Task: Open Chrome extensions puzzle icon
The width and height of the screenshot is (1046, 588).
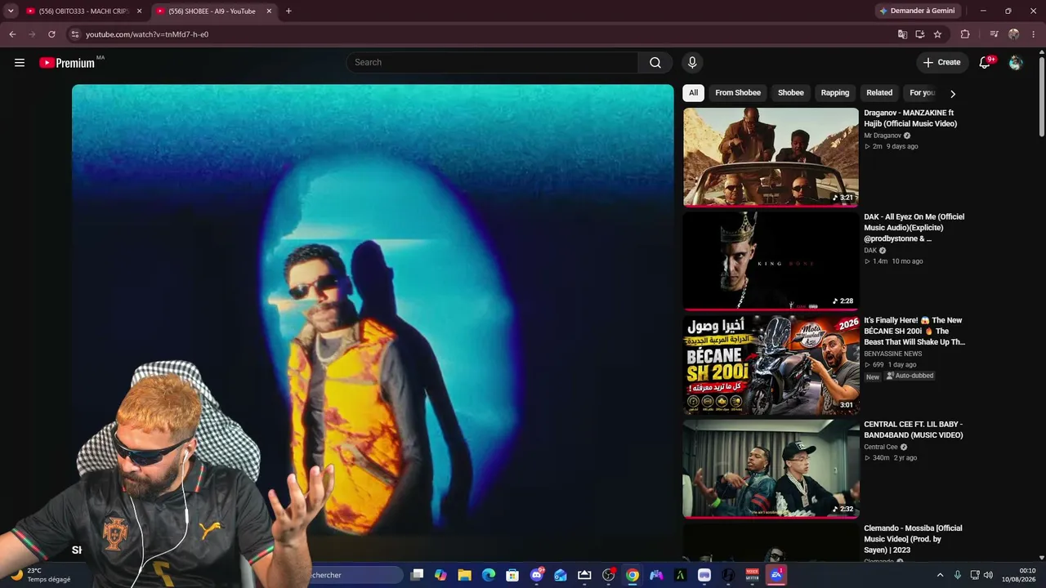Action: pyautogui.click(x=965, y=34)
